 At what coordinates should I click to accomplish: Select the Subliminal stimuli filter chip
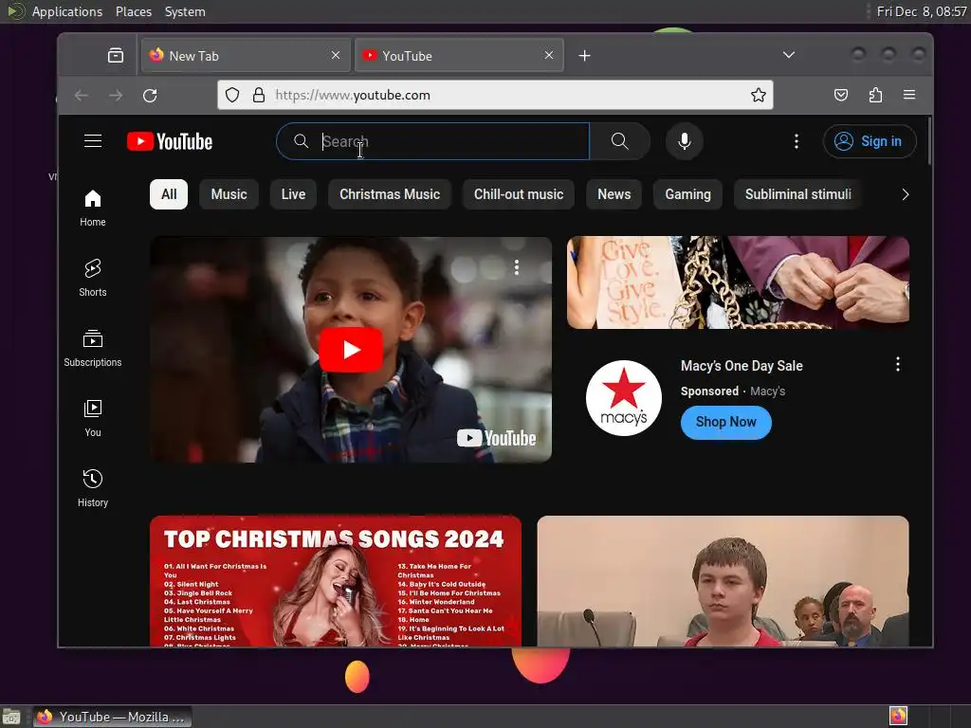(797, 194)
